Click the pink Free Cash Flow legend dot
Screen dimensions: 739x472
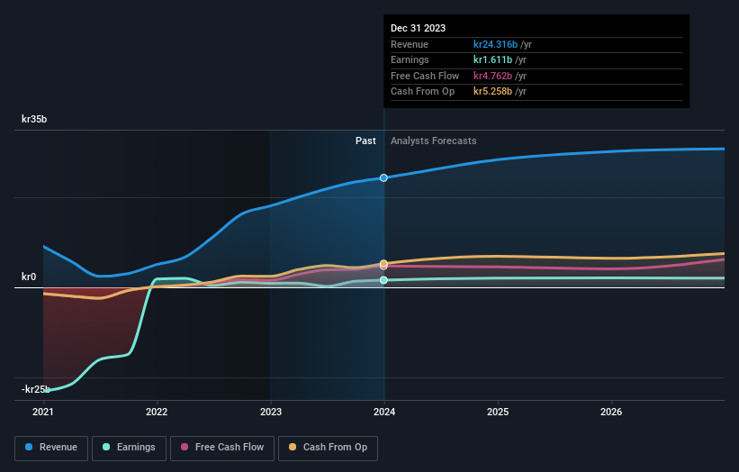coord(185,447)
